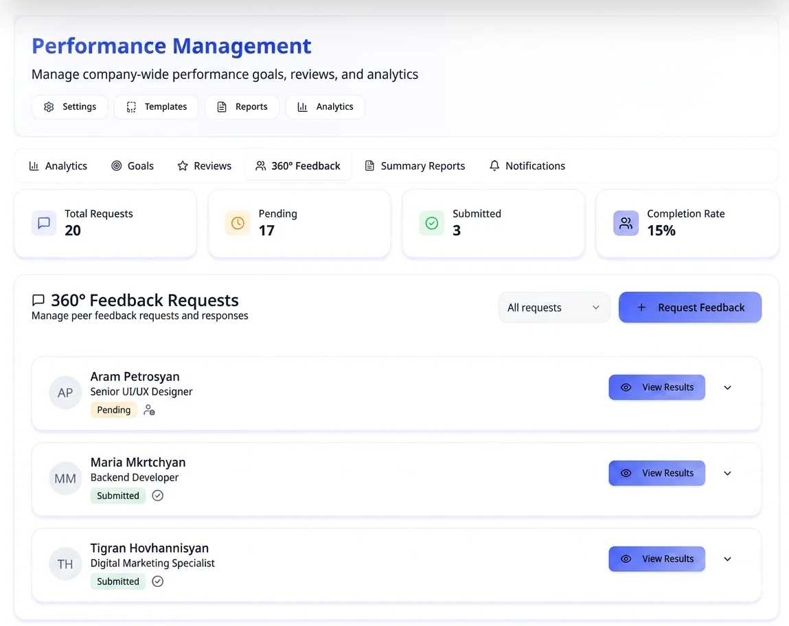789x626 pixels.
Task: Open Settings via the gear button
Action: pos(69,106)
